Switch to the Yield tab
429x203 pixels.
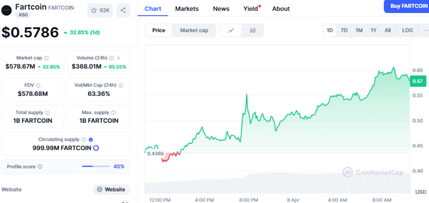(x=251, y=8)
